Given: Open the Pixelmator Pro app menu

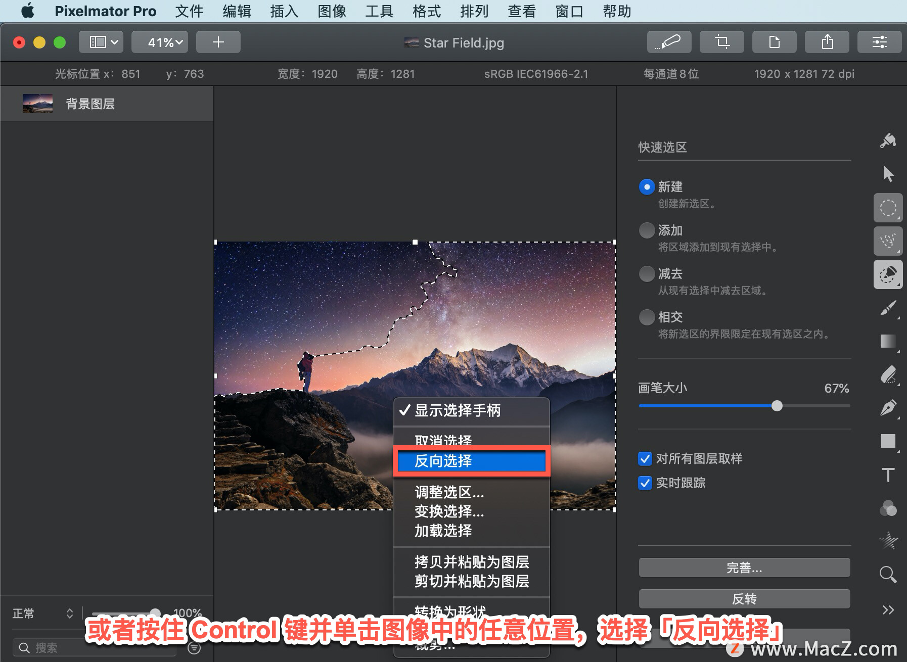Looking at the screenshot, I should [x=106, y=11].
